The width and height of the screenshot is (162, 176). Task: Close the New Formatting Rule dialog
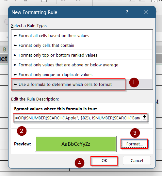pos(146,12)
